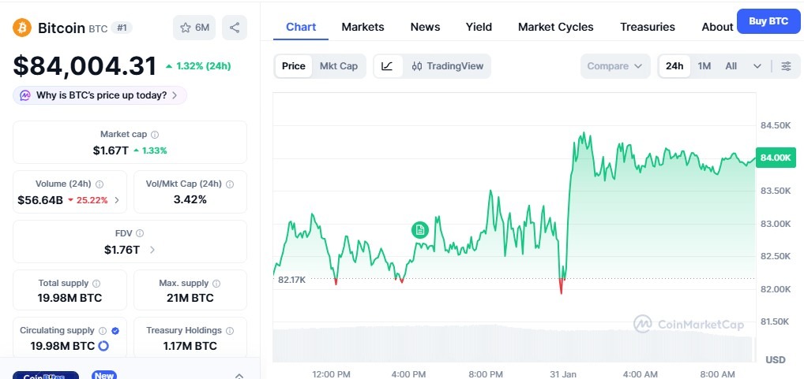This screenshot has height=379, width=804.
Task: Click the circulating supply progress ring icon
Action: pos(103,346)
